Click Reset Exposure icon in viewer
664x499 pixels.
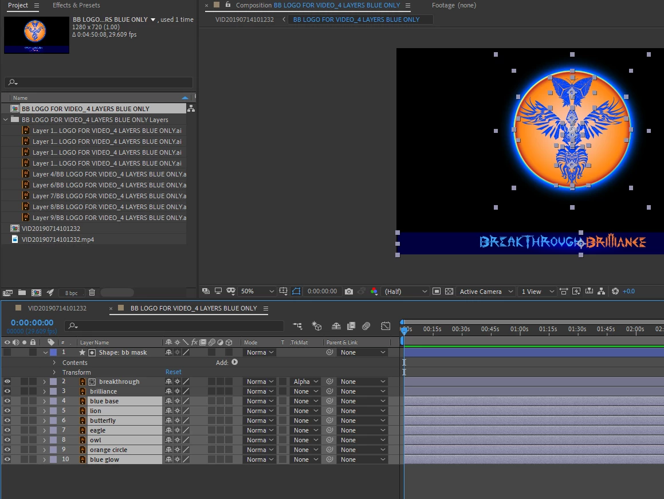tap(615, 291)
